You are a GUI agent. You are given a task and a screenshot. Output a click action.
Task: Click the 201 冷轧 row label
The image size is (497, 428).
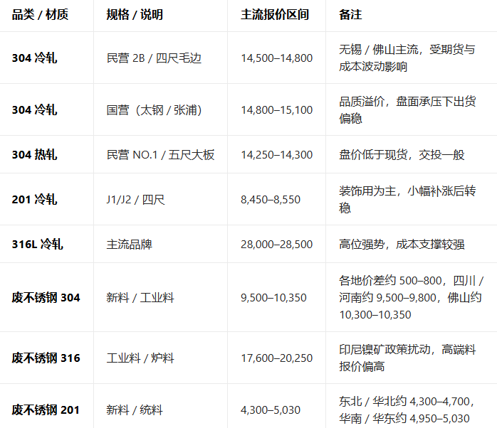click(34, 200)
